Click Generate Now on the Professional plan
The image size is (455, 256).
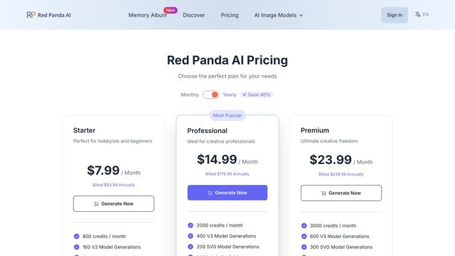click(227, 193)
